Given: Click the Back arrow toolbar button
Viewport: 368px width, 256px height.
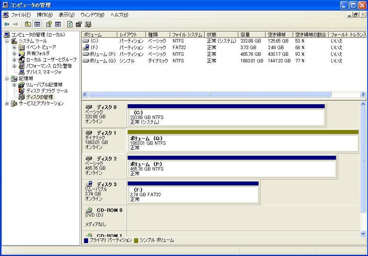Looking at the screenshot, I should click(7, 24).
